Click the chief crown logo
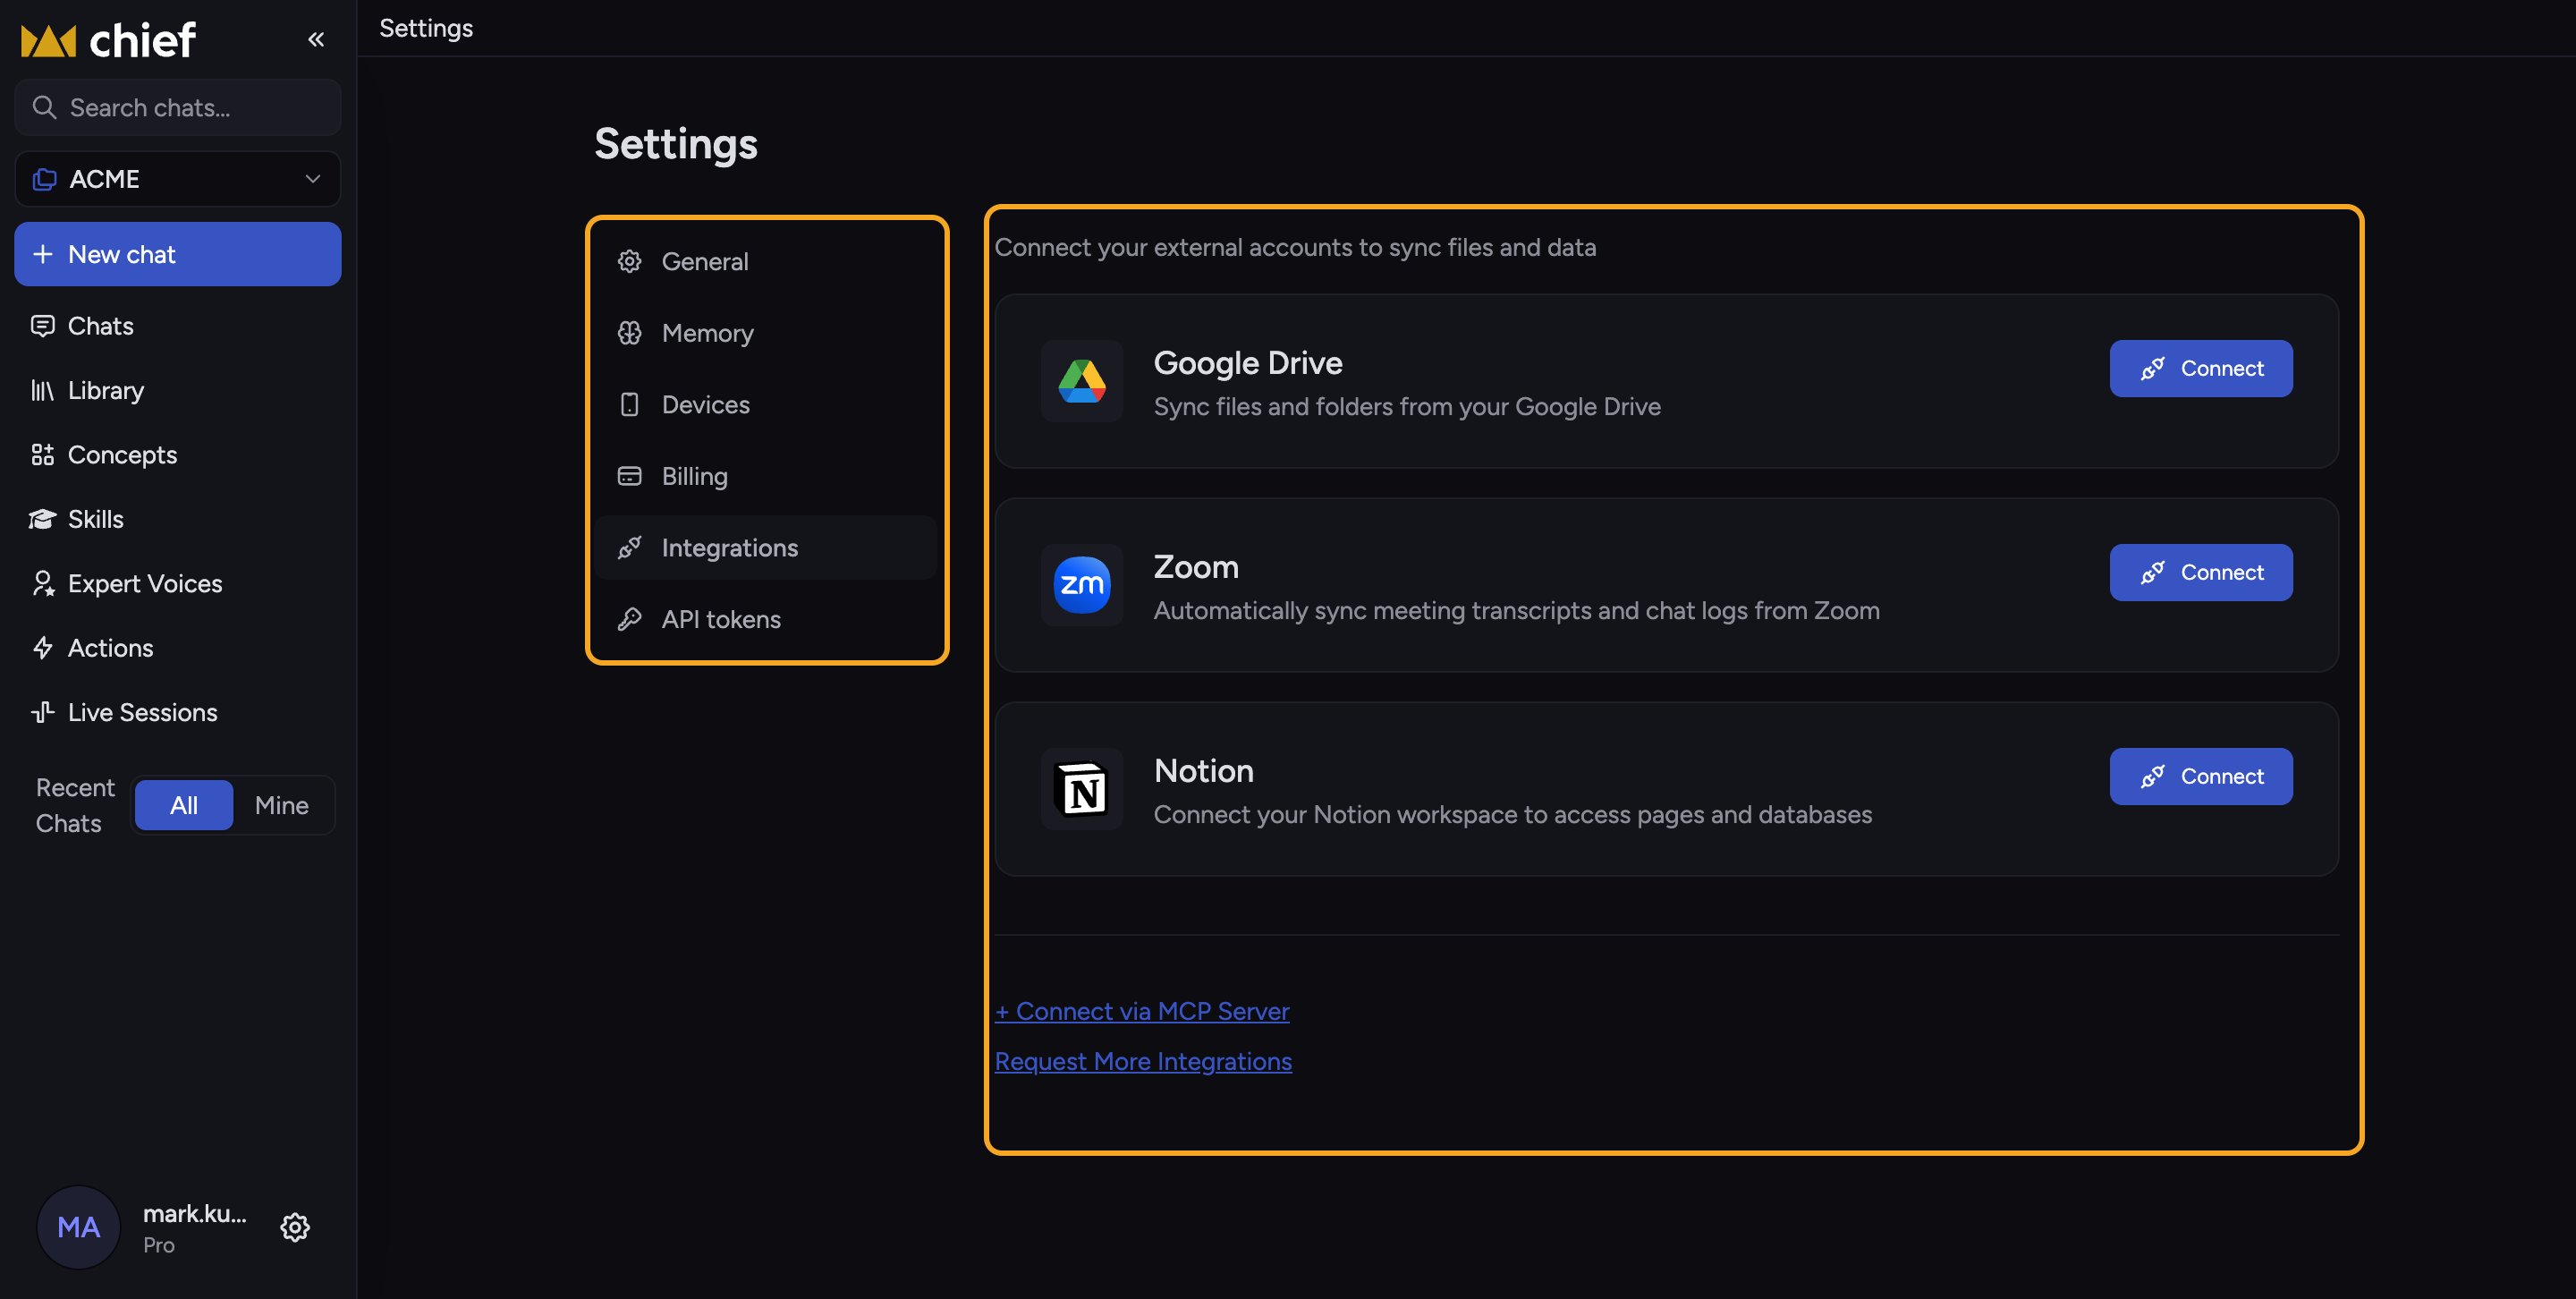 point(48,41)
